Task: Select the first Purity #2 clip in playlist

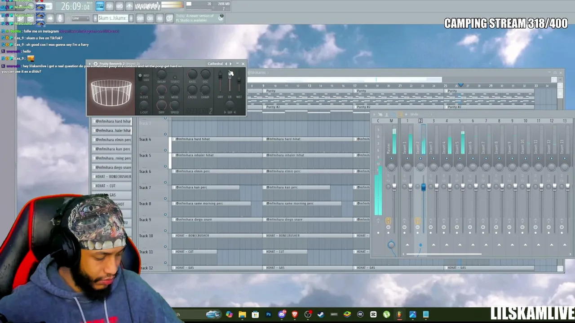Action: pyautogui.click(x=308, y=107)
